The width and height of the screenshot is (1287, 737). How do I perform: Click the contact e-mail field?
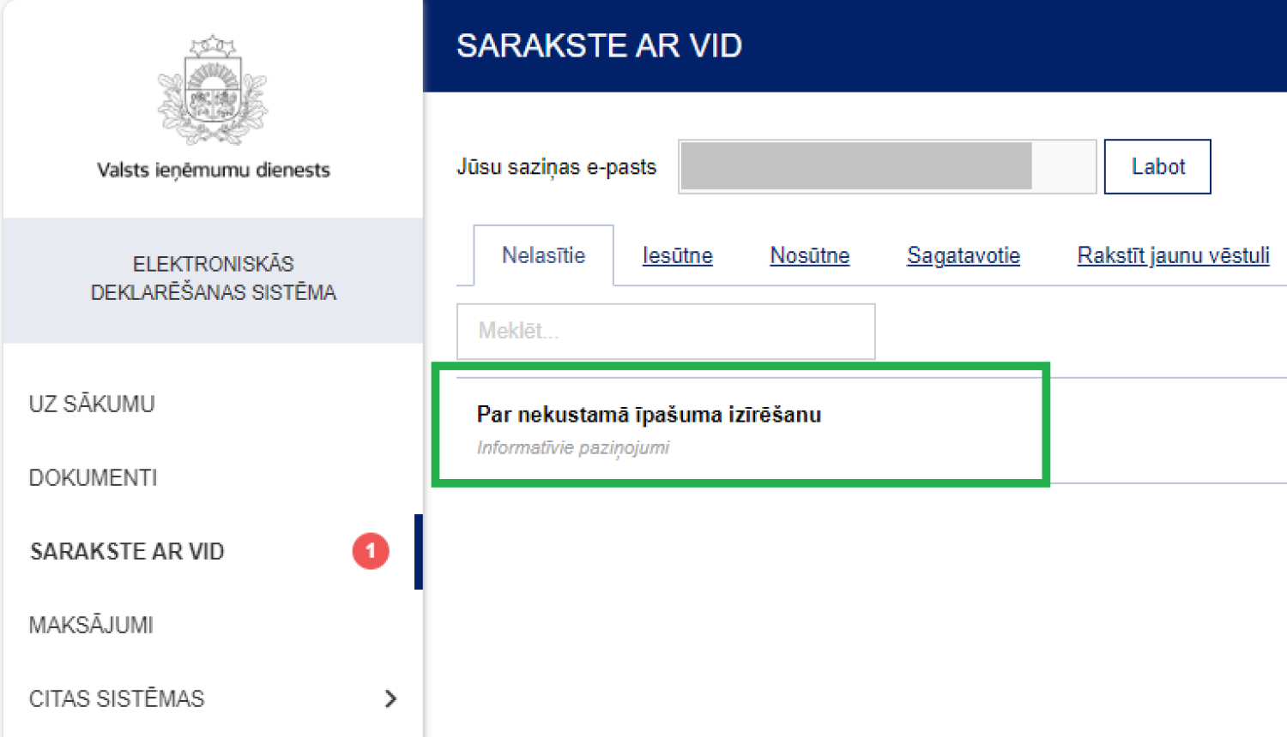[886, 166]
